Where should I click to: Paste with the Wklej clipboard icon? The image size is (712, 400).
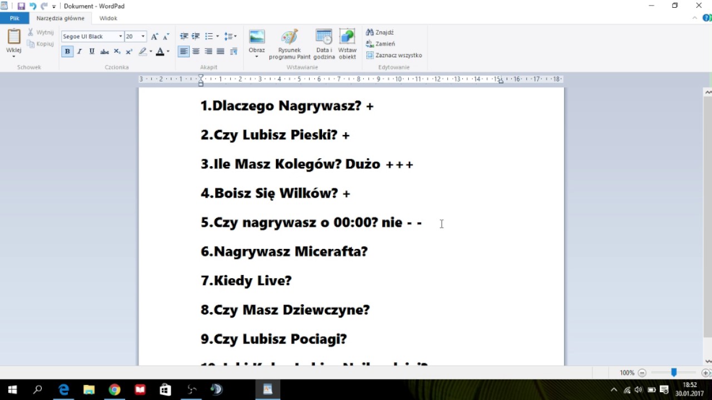14,37
